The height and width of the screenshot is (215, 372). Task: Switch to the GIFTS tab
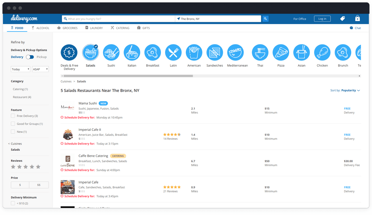point(143,28)
